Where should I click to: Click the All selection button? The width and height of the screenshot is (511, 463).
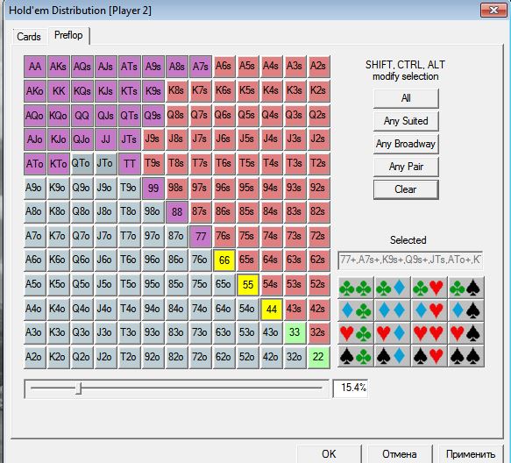point(406,98)
